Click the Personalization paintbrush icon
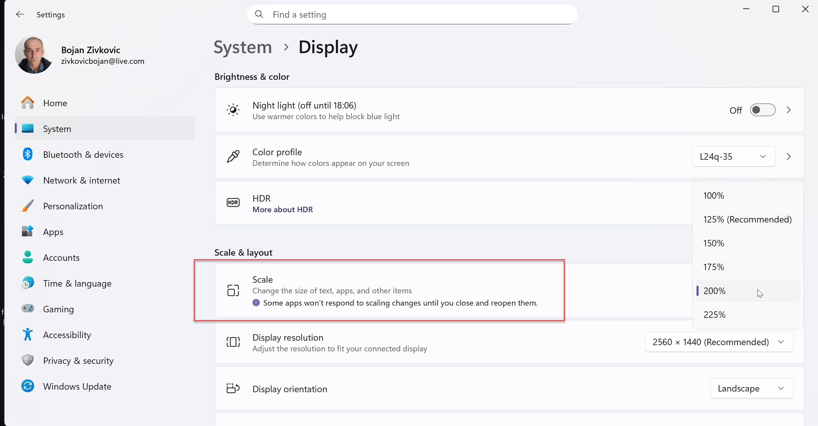Viewport: 818px width, 426px height. point(28,206)
